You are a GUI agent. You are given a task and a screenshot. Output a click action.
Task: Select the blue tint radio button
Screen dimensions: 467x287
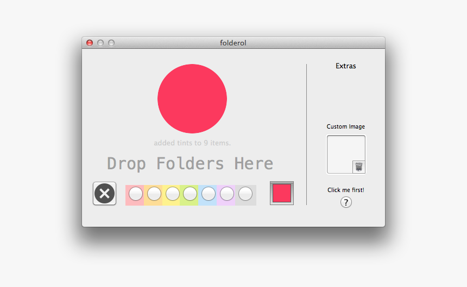pos(209,194)
